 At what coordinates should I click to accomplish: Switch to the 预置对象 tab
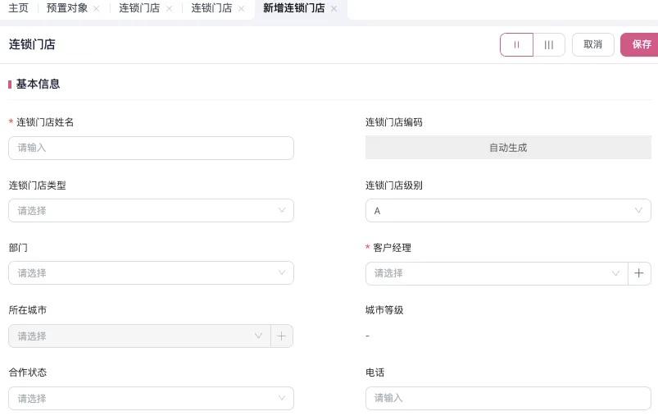click(x=67, y=8)
